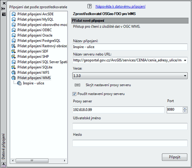Click the SDF connection icon

pyautogui.click(x=14, y=51)
